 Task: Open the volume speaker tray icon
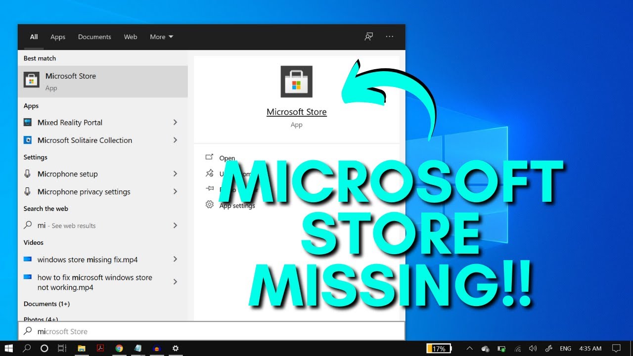(533, 348)
